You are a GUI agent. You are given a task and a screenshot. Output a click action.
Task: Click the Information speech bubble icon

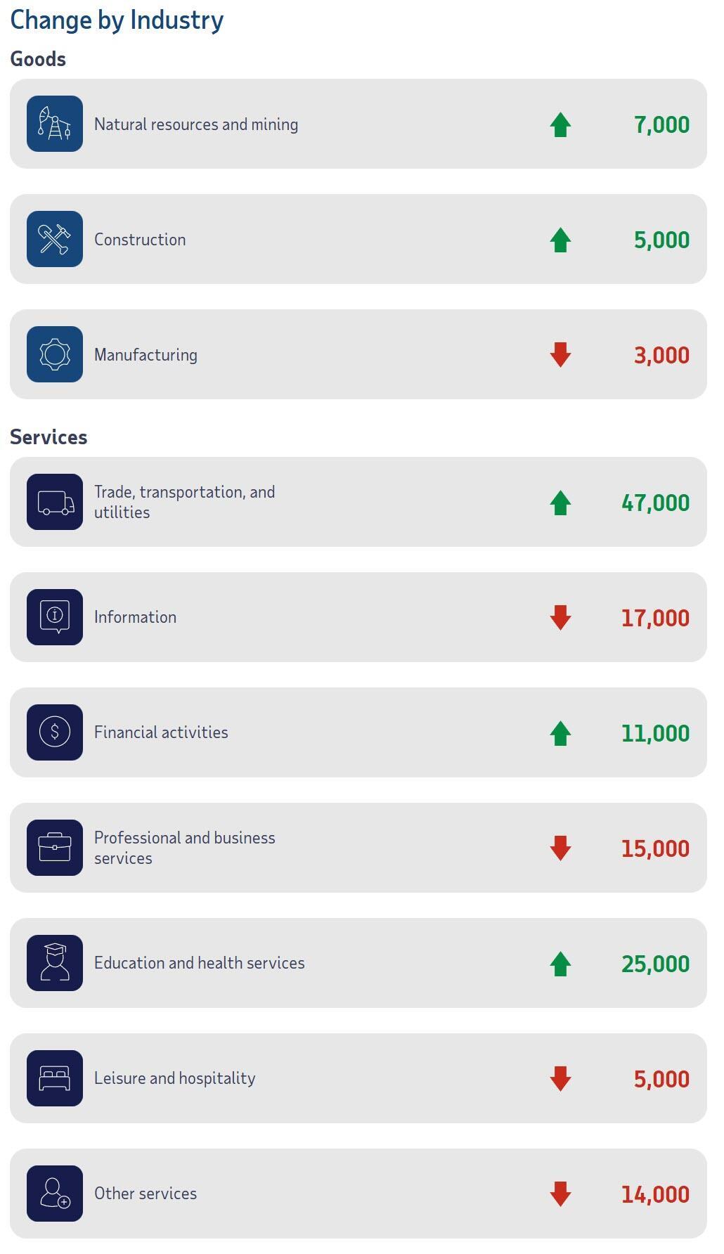click(x=55, y=617)
